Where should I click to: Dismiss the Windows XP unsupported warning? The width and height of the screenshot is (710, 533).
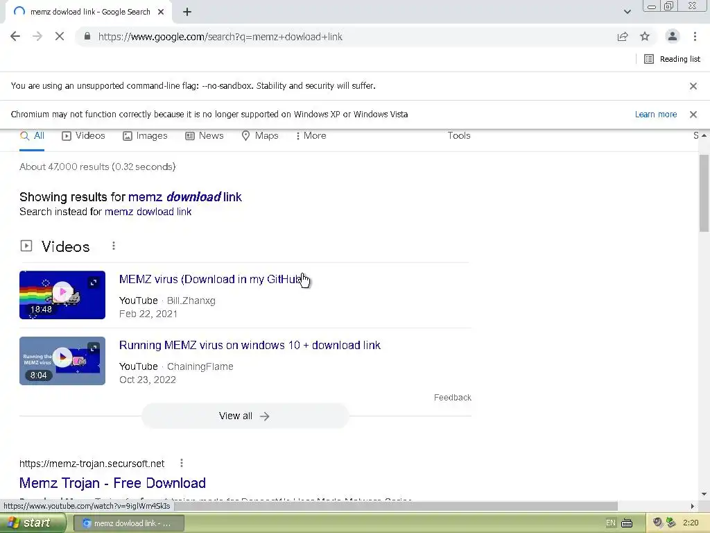[693, 115]
